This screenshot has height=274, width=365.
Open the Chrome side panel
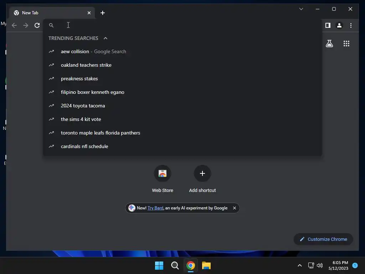328,25
